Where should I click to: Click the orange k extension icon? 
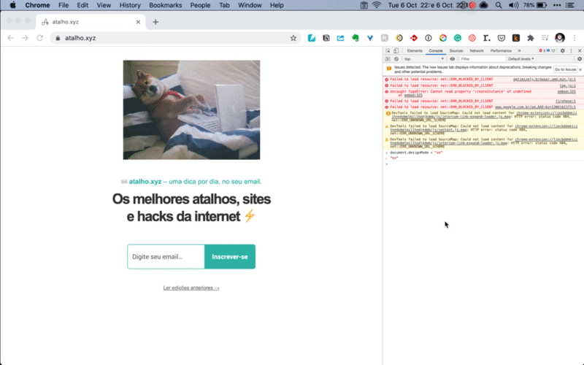click(x=516, y=38)
